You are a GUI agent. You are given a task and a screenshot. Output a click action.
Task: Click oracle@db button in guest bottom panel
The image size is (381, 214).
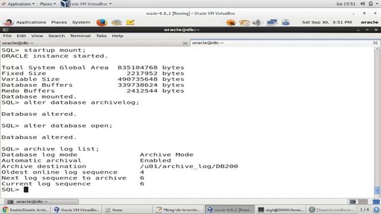tap(41, 202)
